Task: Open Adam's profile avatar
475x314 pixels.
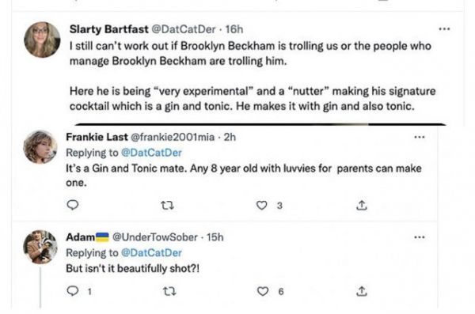Action: [x=40, y=247]
